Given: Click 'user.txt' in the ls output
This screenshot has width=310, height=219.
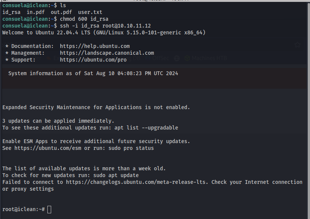Looking at the screenshot, I should [90, 12].
